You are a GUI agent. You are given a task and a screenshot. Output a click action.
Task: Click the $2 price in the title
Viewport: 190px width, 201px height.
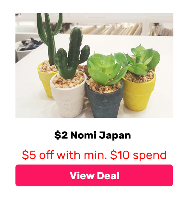click(x=61, y=135)
